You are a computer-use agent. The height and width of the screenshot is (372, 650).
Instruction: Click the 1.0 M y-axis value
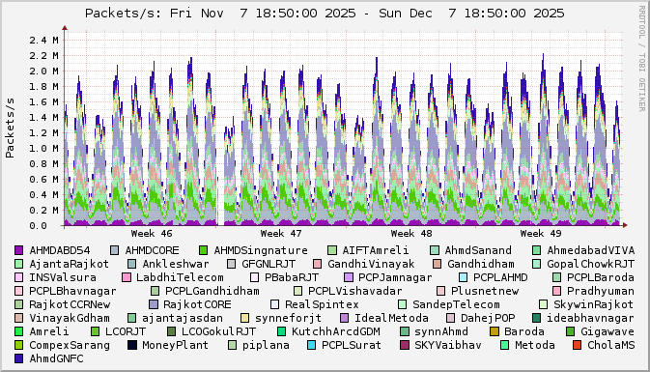point(43,149)
